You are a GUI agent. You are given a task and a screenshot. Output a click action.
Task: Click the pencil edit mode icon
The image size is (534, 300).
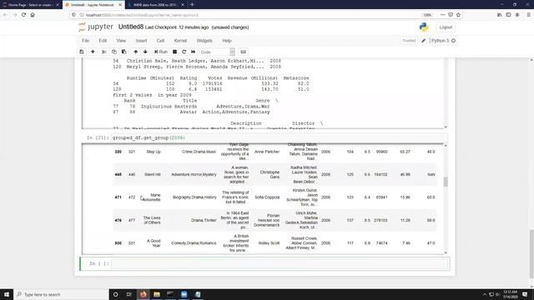pyautogui.click(x=423, y=41)
